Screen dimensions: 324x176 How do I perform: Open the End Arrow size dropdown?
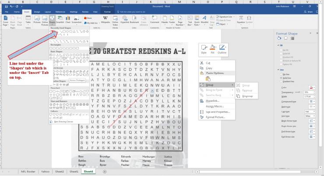point(312,136)
